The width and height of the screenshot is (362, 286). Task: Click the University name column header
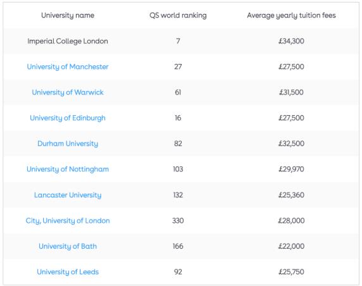68,15
